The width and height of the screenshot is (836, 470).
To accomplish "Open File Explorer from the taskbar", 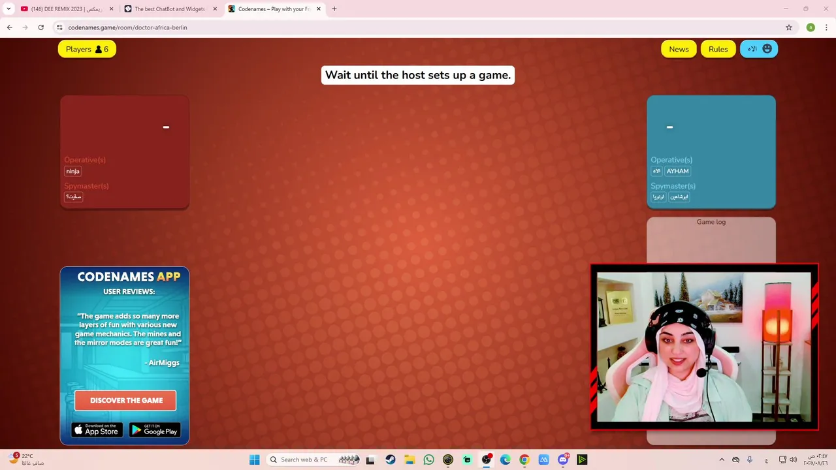I will click(410, 460).
